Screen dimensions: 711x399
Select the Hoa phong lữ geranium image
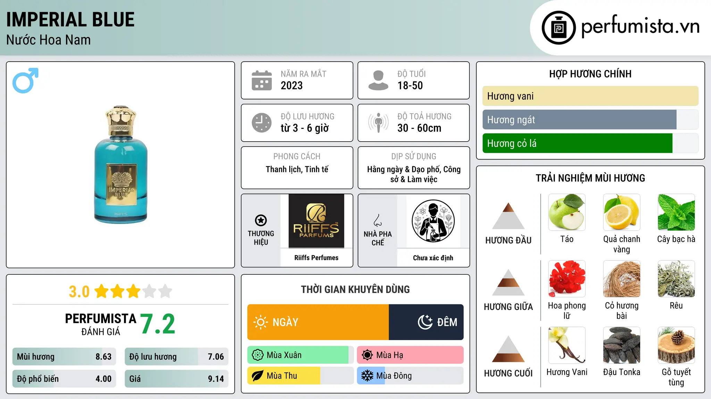click(567, 279)
